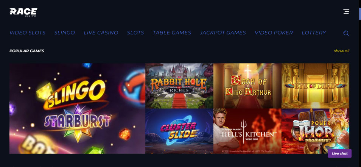Play the Power of Thor Megaways game
Screen dimensions: 361x167
[x=316, y=131]
